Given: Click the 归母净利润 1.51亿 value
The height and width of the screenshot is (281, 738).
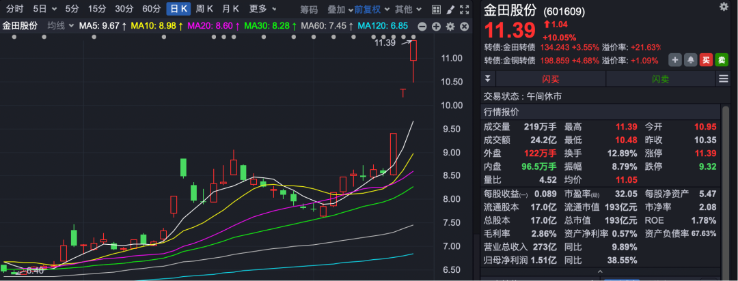Looking at the screenshot, I should tap(544, 261).
